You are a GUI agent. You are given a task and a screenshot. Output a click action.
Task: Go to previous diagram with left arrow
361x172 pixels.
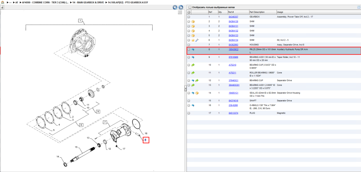[175, 7]
